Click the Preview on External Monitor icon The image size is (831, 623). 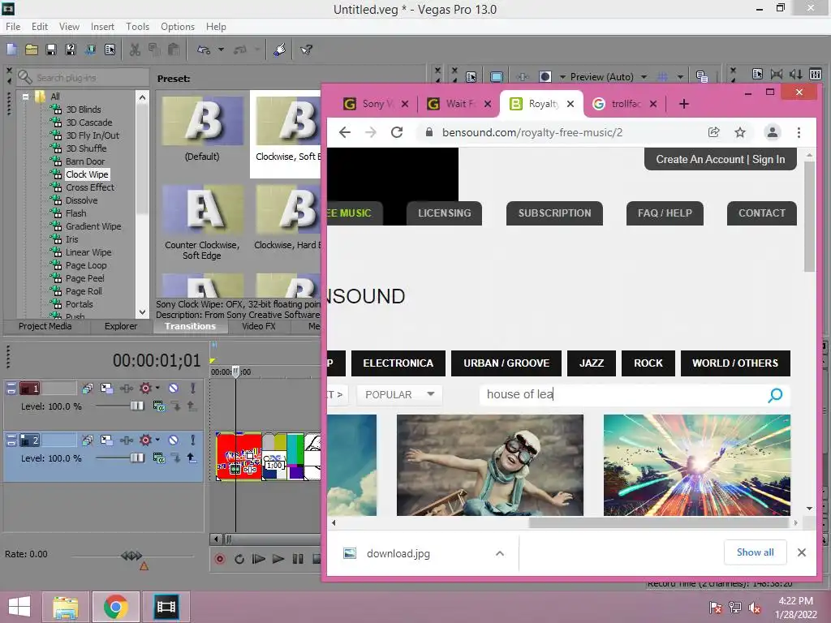click(x=497, y=77)
